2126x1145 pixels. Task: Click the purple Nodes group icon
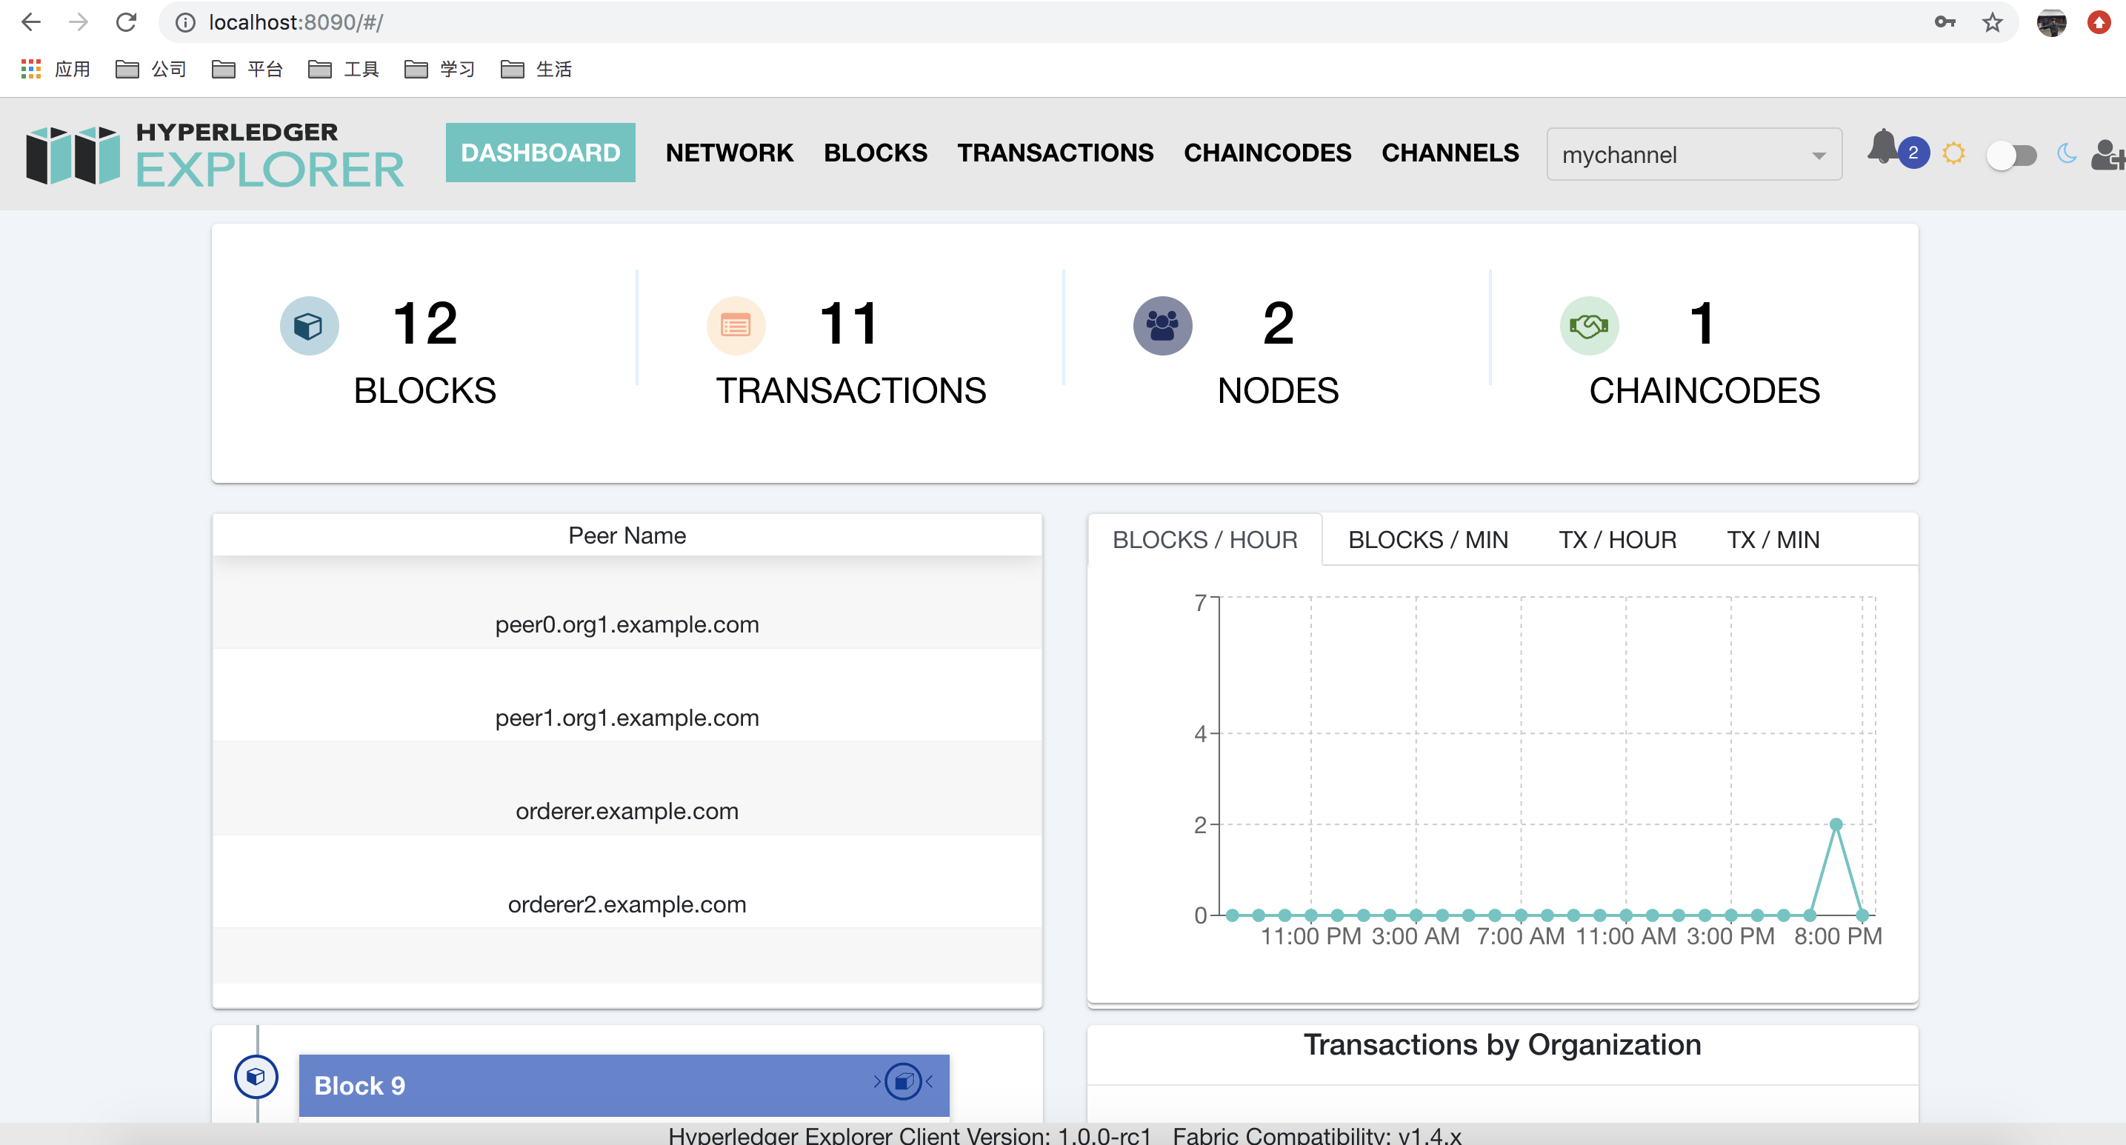point(1162,326)
